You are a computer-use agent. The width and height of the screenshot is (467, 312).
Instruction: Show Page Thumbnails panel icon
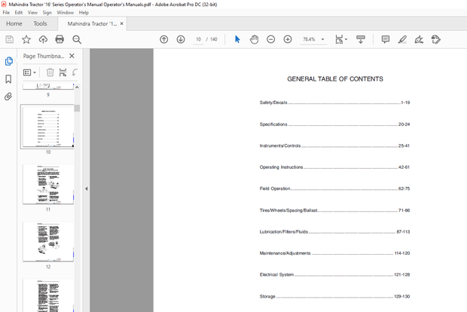point(8,61)
